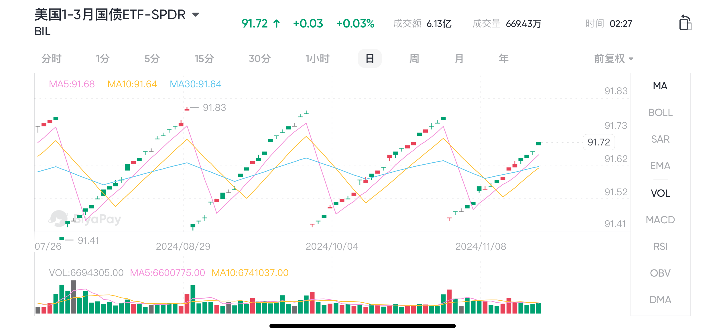Enable the BOLL indicator
The image size is (725, 335).
660,113
